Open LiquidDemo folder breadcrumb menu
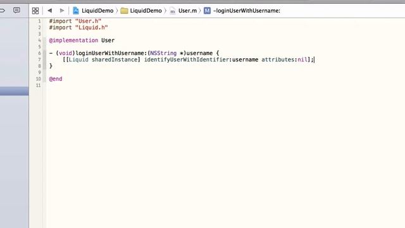Screen dimensions: 405x228 [x=146, y=11]
